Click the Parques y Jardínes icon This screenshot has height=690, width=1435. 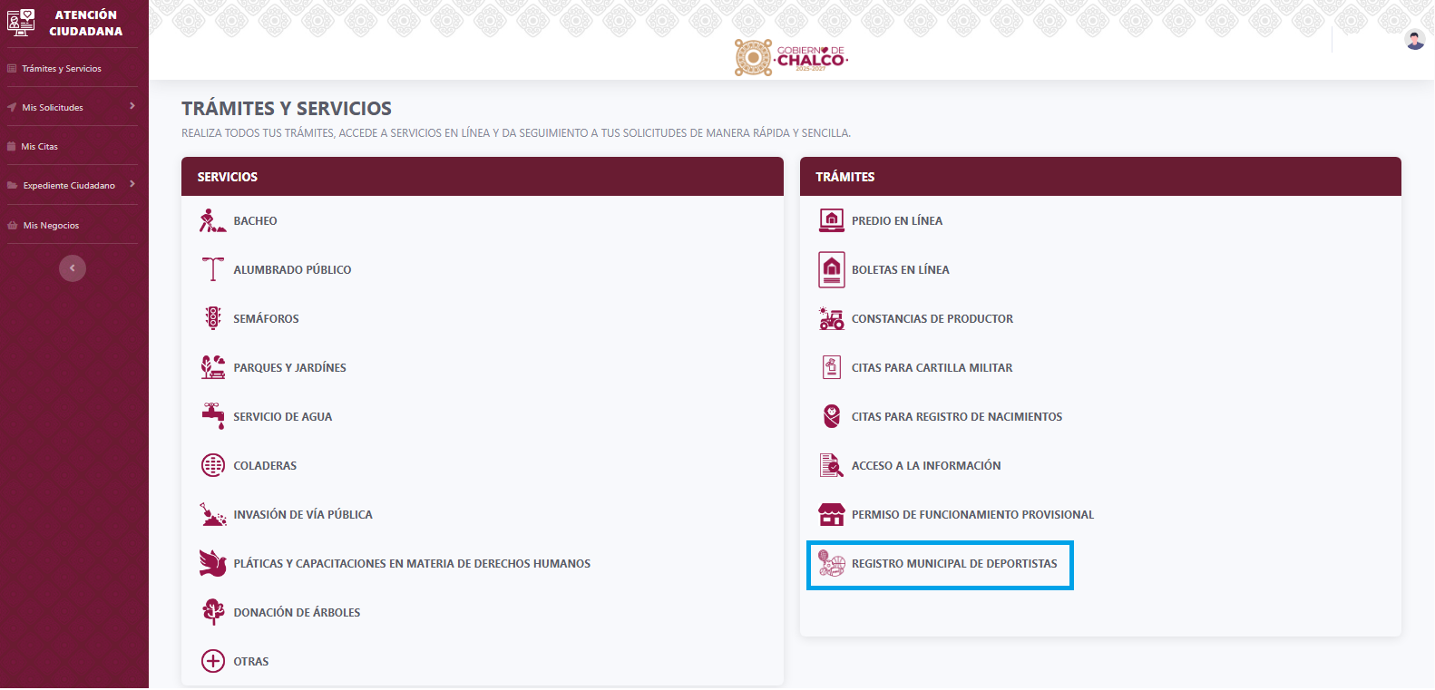click(213, 367)
